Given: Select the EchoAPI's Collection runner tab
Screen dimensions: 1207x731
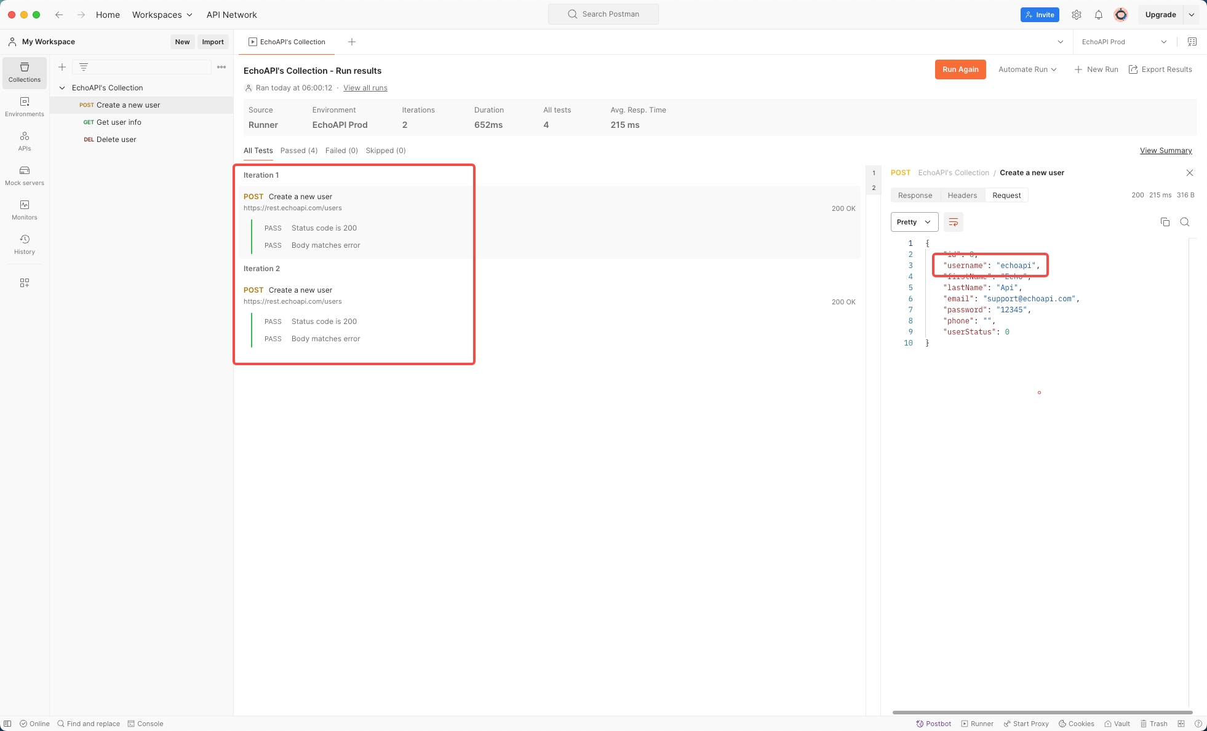Looking at the screenshot, I should (287, 42).
